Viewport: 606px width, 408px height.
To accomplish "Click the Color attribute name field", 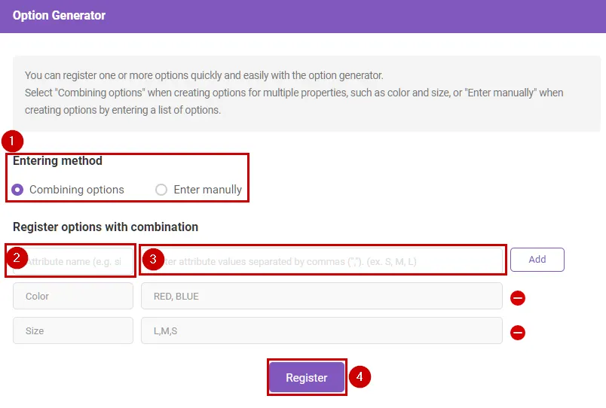I will click(73, 297).
